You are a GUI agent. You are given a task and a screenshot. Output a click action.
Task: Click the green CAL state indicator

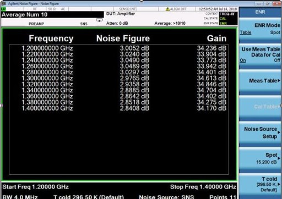coord(223,19)
